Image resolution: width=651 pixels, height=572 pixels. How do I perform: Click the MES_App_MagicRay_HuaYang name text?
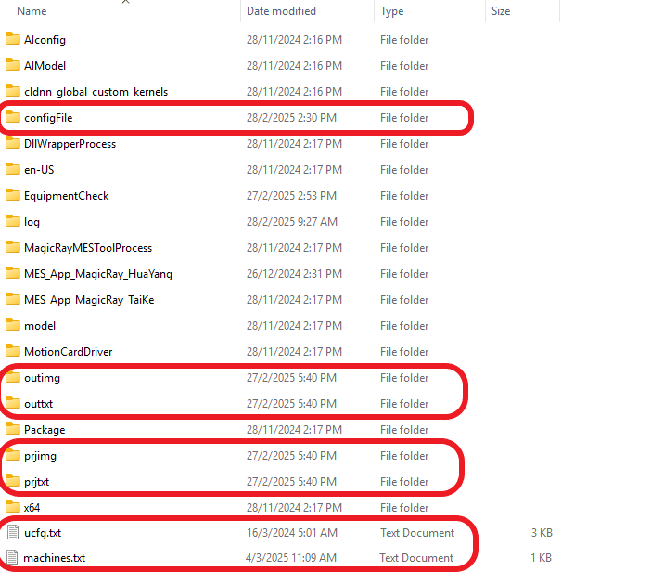(98, 274)
